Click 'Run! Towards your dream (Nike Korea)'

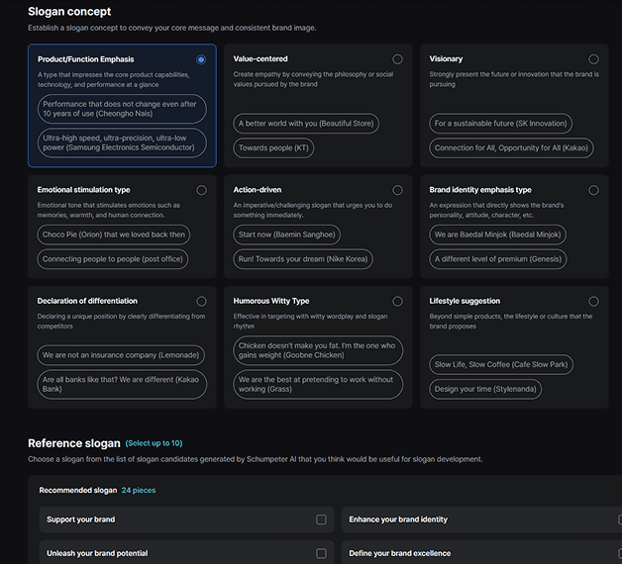click(x=303, y=259)
